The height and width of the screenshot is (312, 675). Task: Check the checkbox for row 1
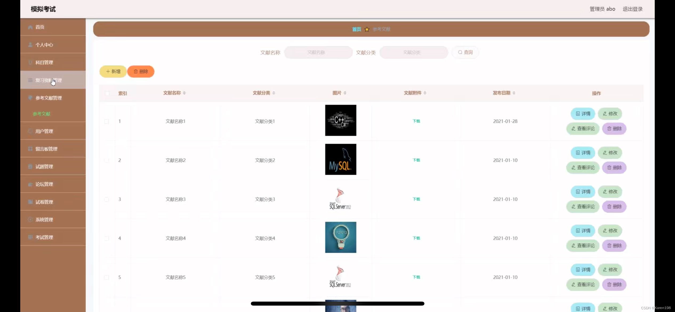[107, 121]
